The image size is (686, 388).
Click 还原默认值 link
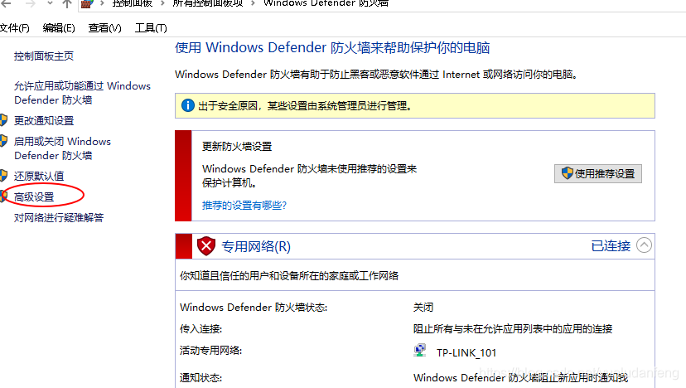point(39,176)
